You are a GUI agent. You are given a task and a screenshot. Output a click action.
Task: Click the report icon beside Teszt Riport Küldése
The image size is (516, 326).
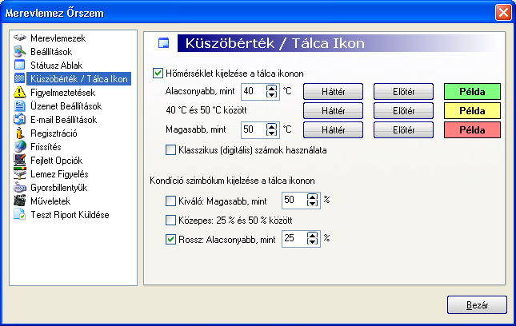tap(20, 214)
